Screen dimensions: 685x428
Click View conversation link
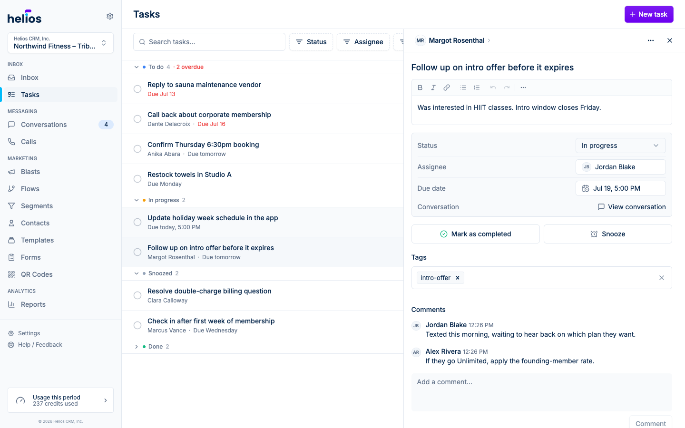pos(632,207)
